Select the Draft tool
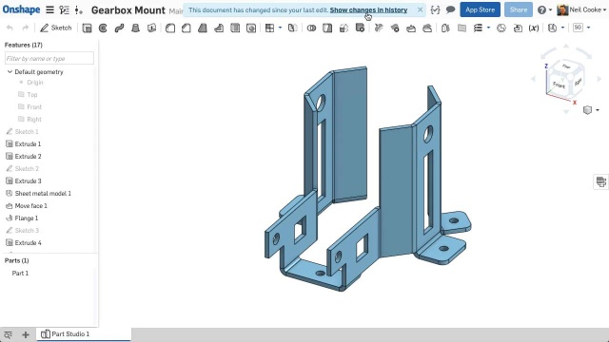Viewport: 609px width, 342px height. coord(203,28)
